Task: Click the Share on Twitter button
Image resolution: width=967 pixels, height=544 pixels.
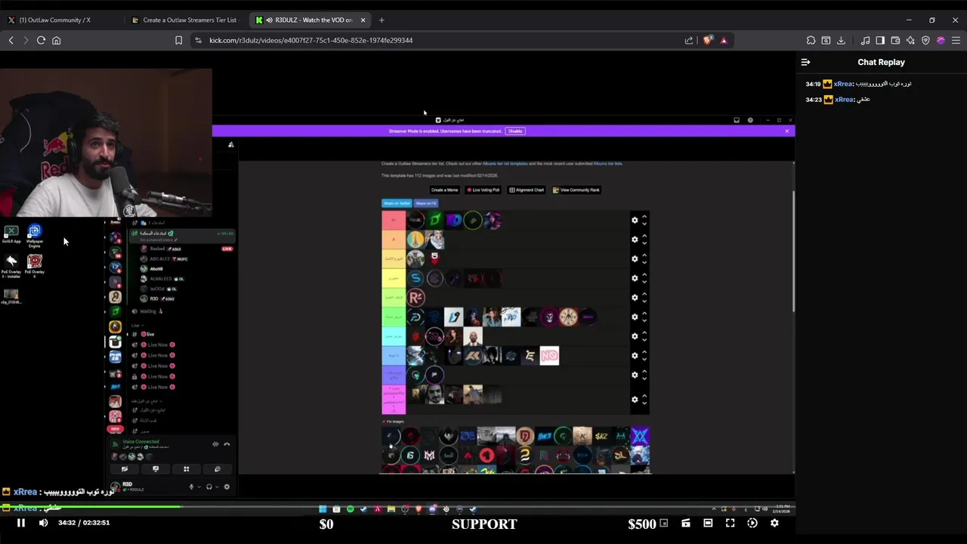Action: click(397, 203)
